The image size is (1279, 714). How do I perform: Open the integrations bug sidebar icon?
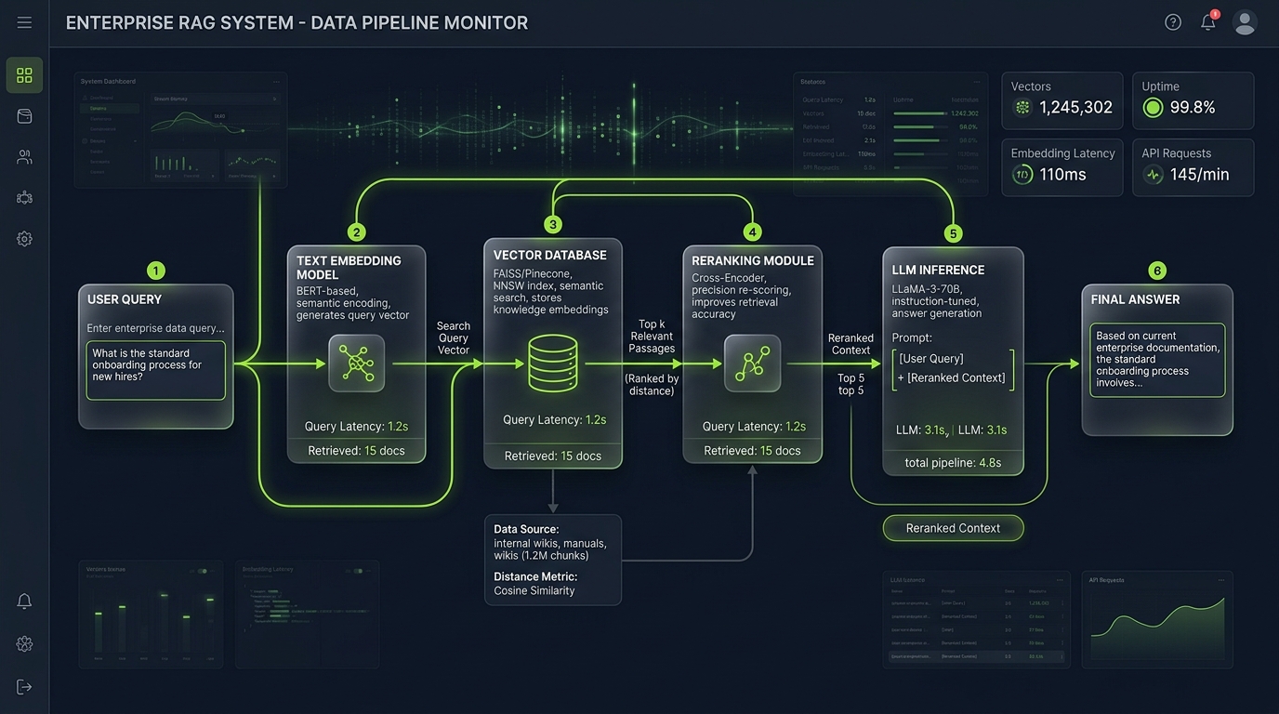[24, 197]
